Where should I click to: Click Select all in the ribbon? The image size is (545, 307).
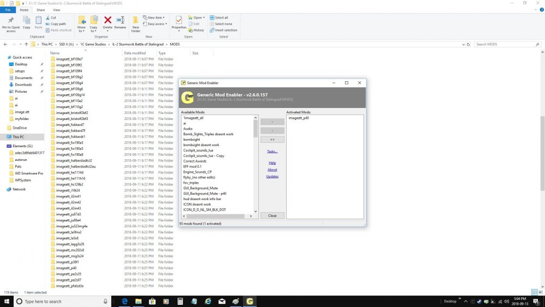tap(221, 17)
